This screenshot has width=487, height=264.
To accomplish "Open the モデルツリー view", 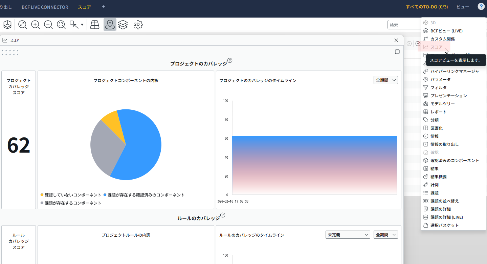I will [x=453, y=104].
